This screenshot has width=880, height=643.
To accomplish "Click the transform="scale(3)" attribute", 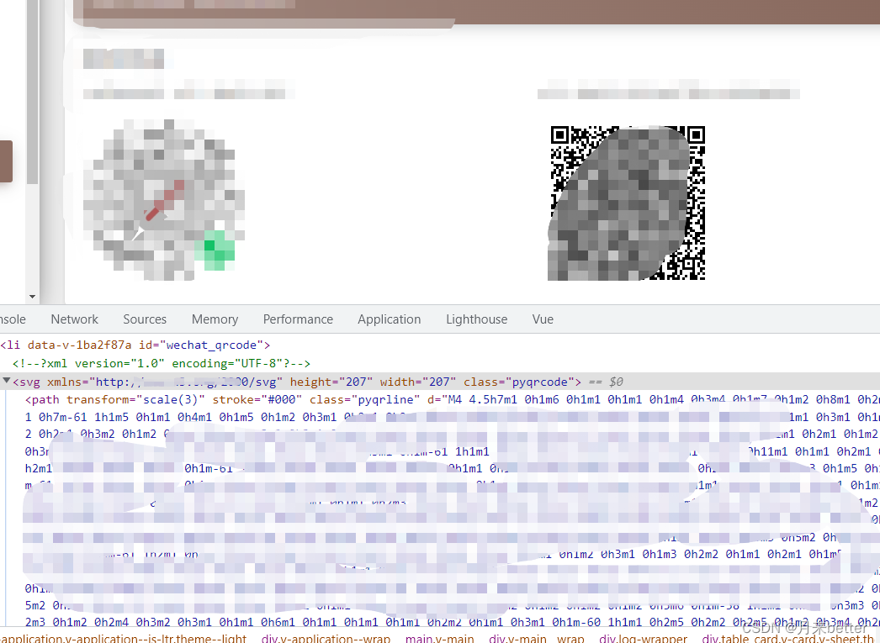I will coord(135,400).
